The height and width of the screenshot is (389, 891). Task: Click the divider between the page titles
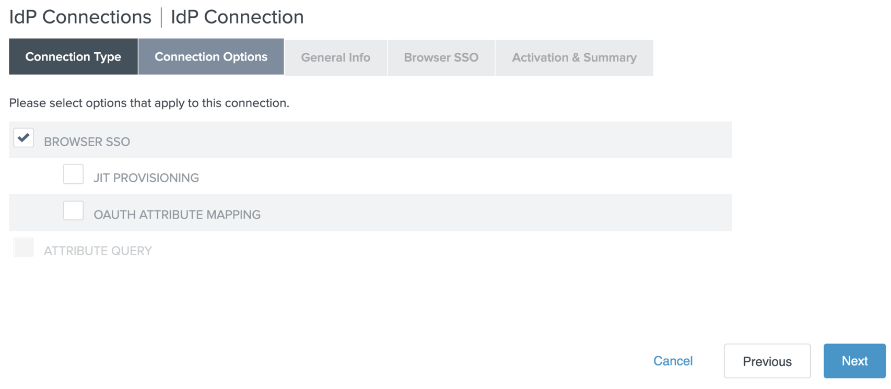[161, 17]
